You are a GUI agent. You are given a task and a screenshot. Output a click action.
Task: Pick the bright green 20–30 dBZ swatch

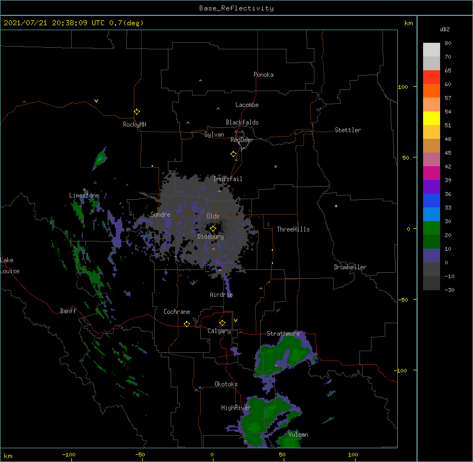pyautogui.click(x=431, y=228)
